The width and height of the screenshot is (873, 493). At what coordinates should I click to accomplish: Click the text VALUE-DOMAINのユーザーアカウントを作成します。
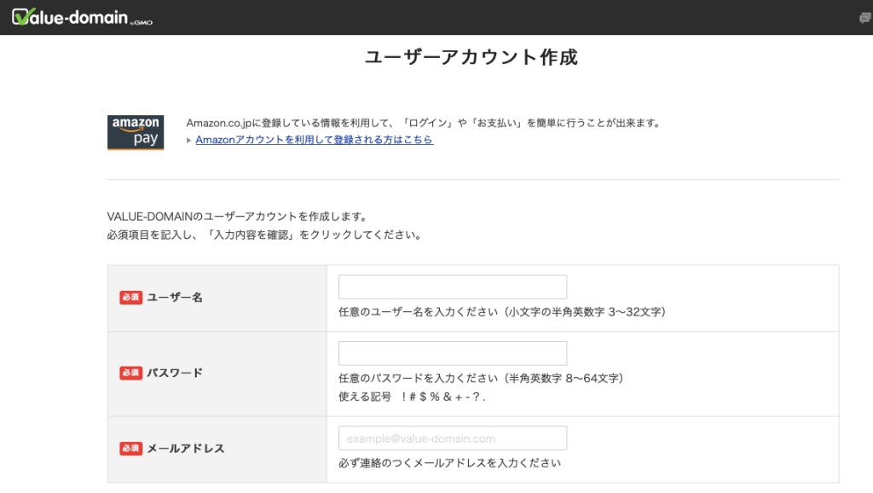pos(237,216)
